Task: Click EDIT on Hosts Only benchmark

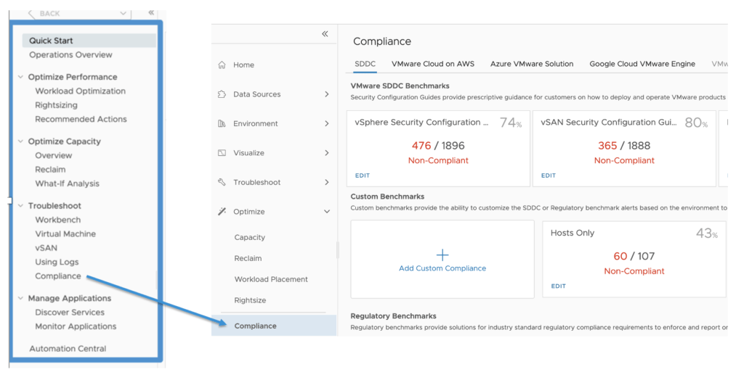Action: click(x=558, y=286)
